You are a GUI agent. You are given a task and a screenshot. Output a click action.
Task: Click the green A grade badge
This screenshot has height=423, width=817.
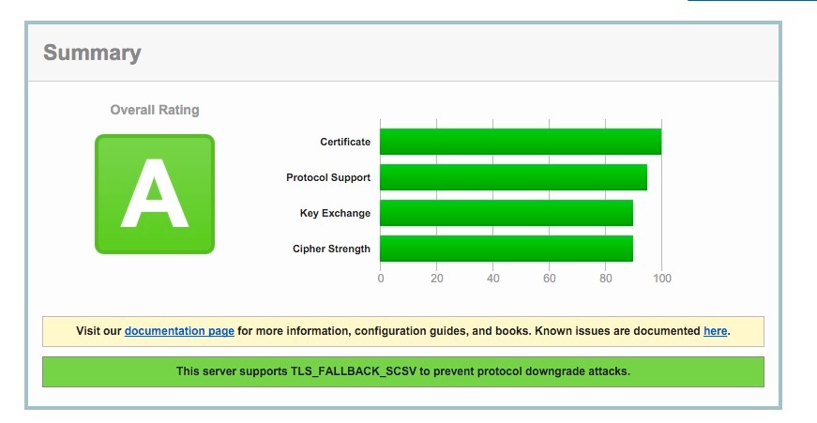155,194
